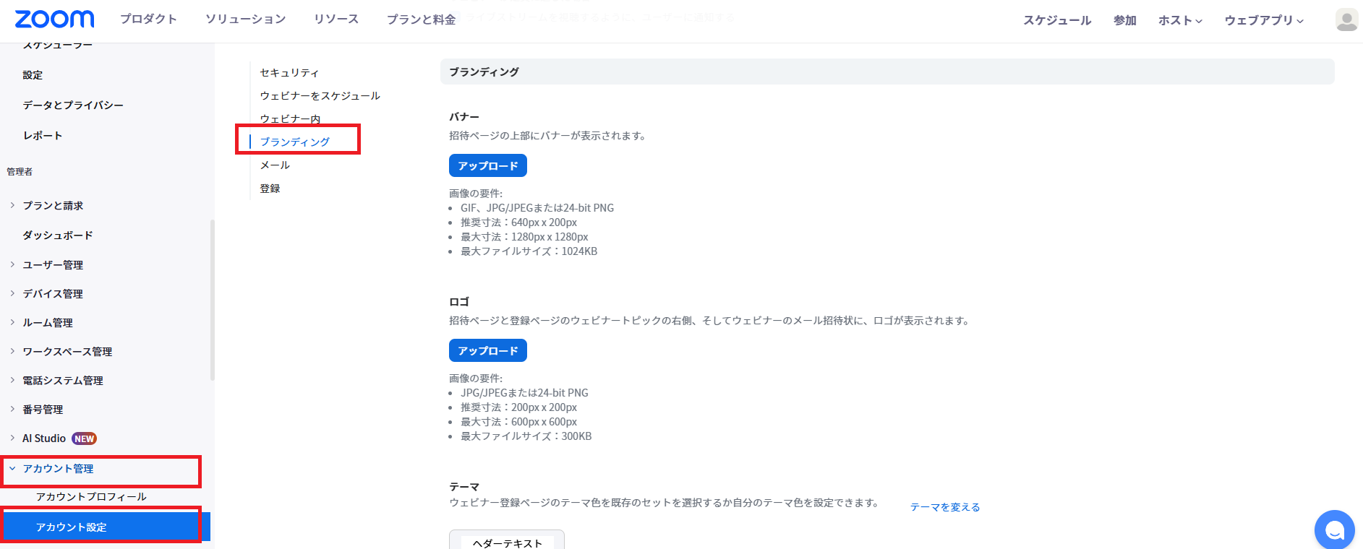Open the ウェブアプリ dropdown
1363x549 pixels.
pos(1263,20)
